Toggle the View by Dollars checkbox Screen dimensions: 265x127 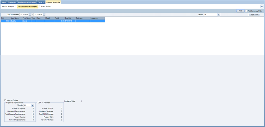6,100
